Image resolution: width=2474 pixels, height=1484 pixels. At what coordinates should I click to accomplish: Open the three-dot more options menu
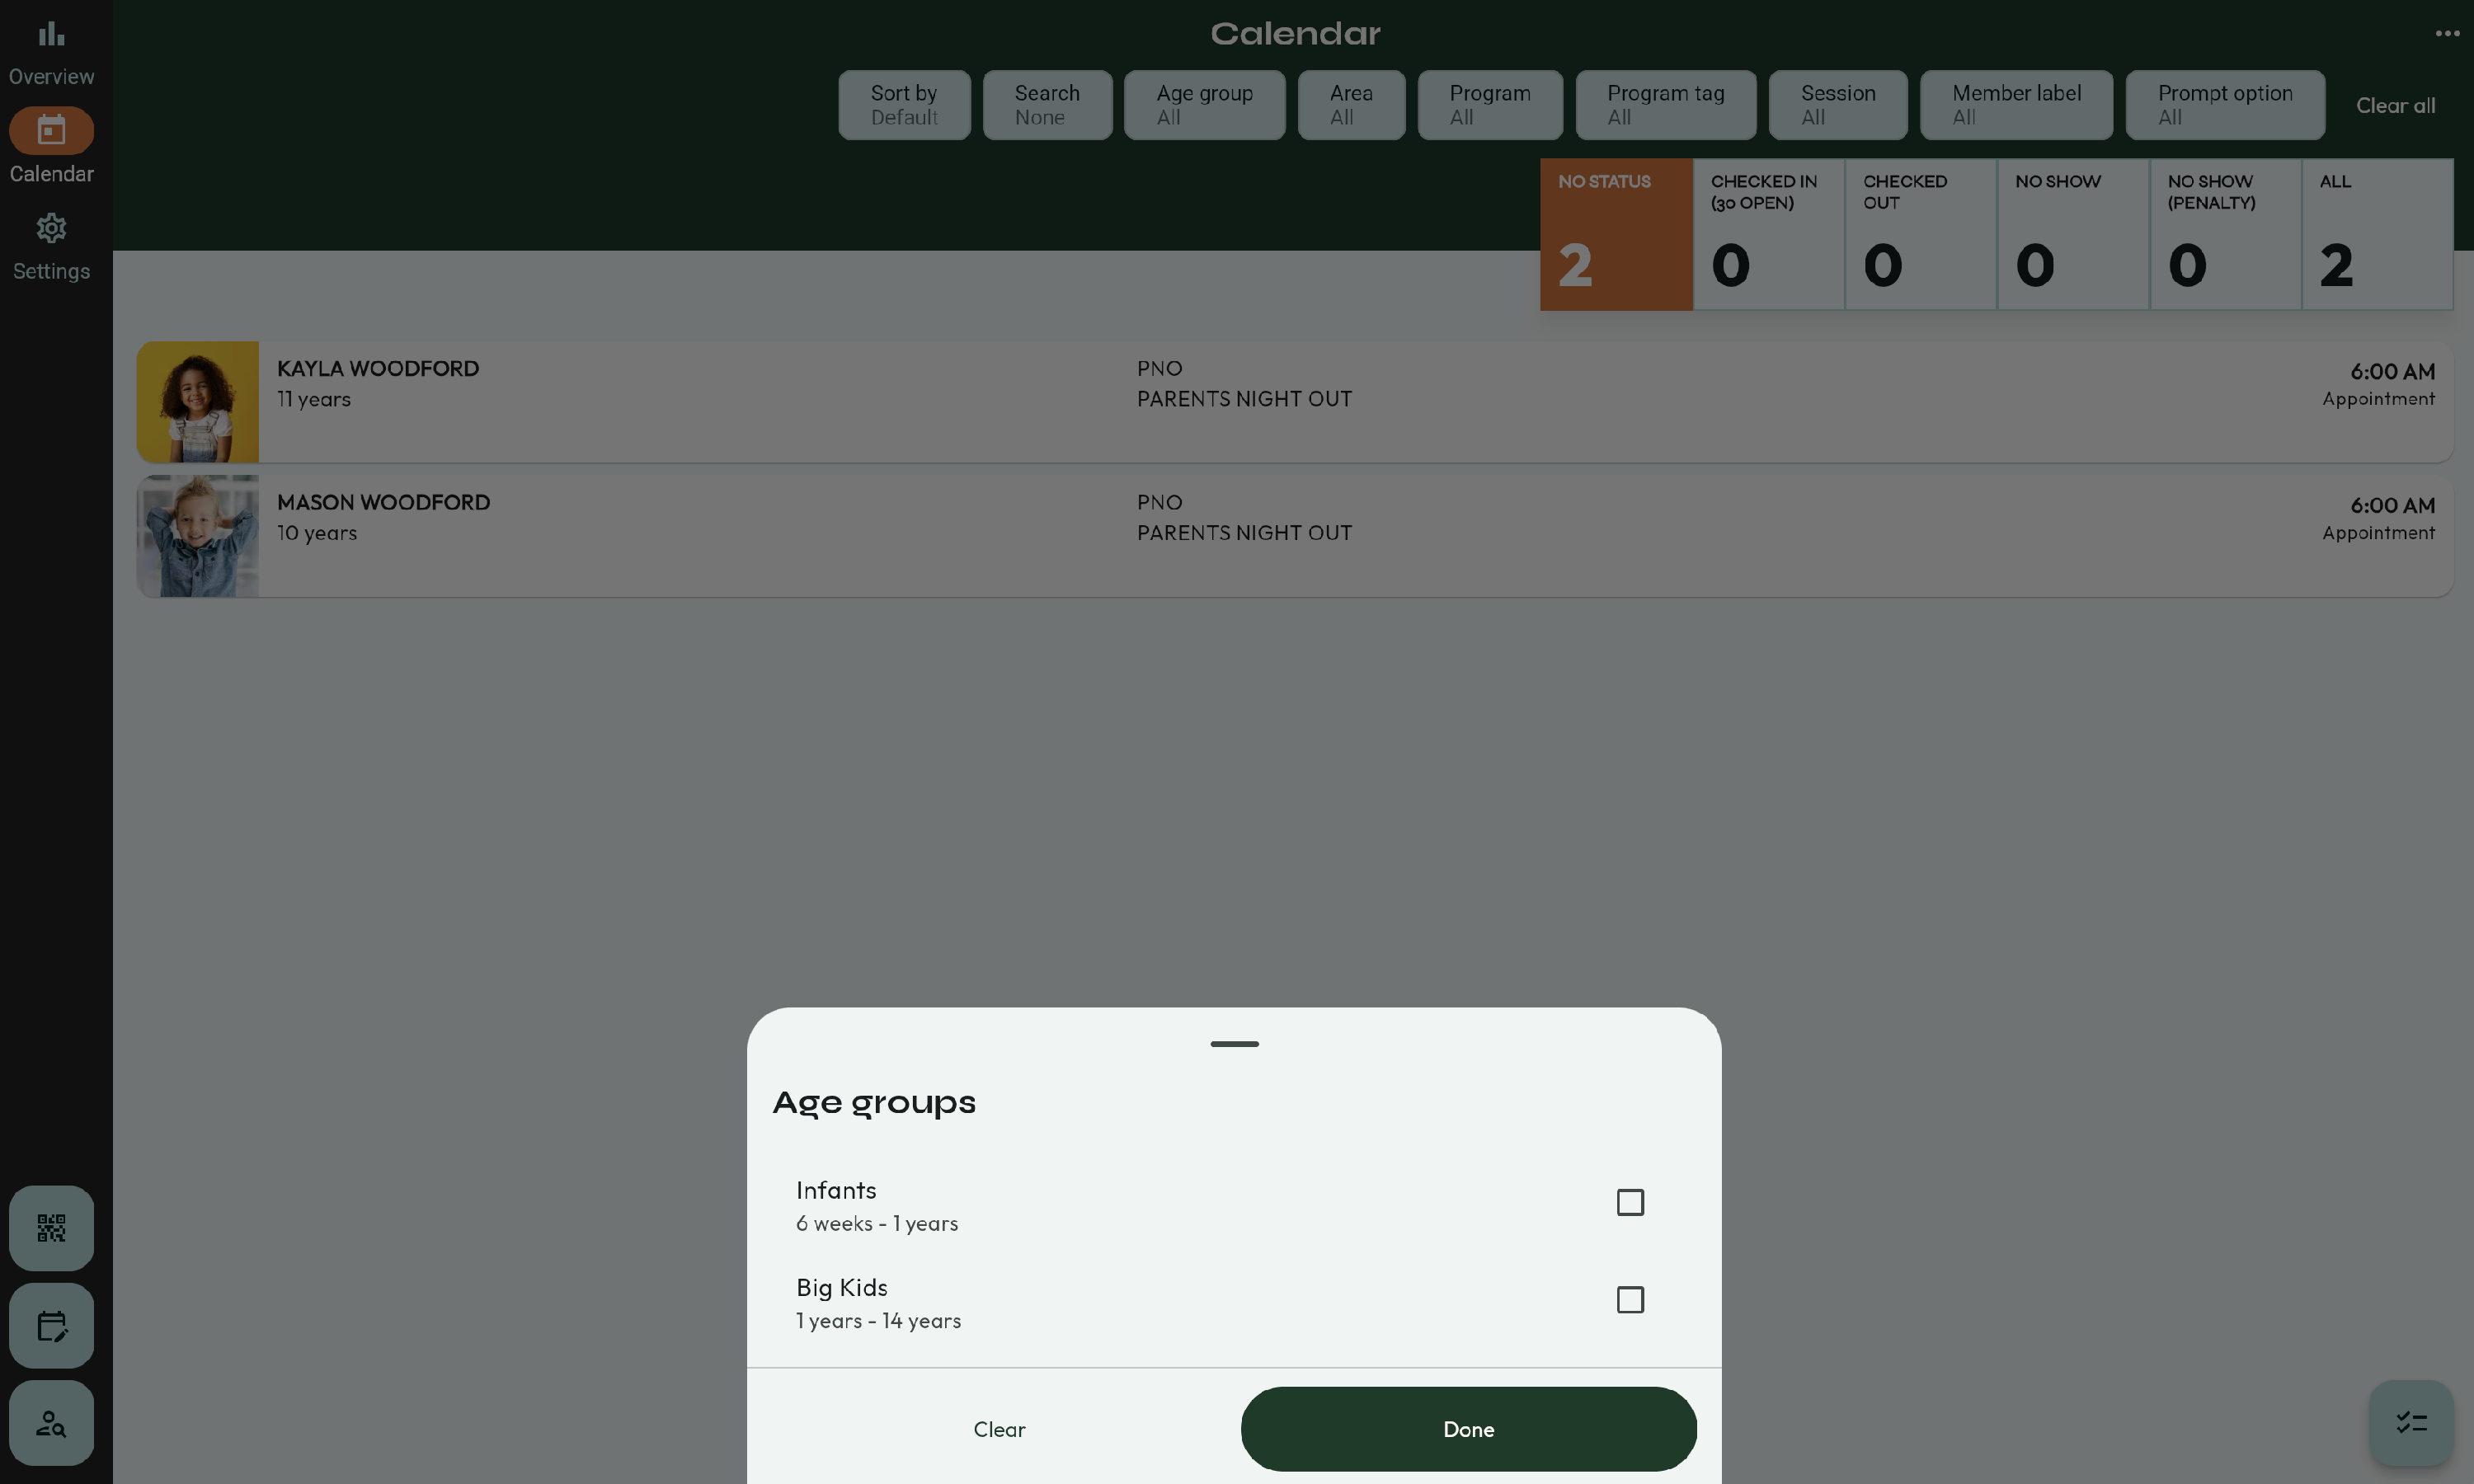pos(2446,34)
